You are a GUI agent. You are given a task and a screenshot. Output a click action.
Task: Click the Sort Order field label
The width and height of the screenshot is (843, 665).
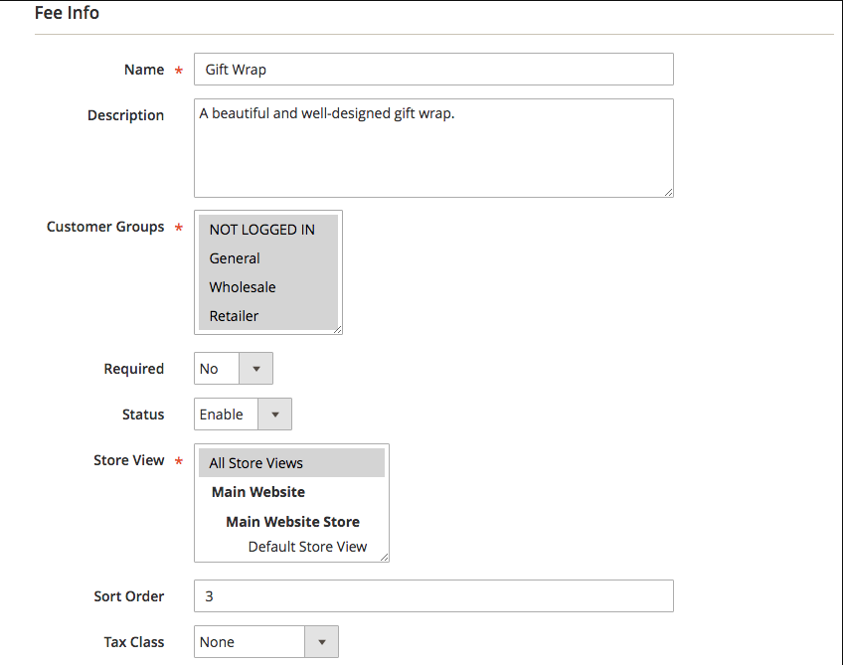(x=129, y=596)
